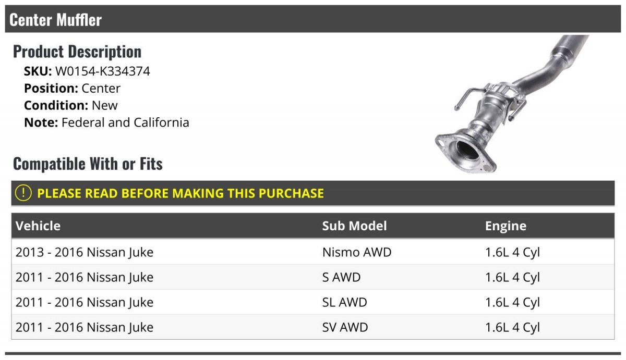
Task: Click the SKU value W0154-K334374
Action: tap(102, 71)
